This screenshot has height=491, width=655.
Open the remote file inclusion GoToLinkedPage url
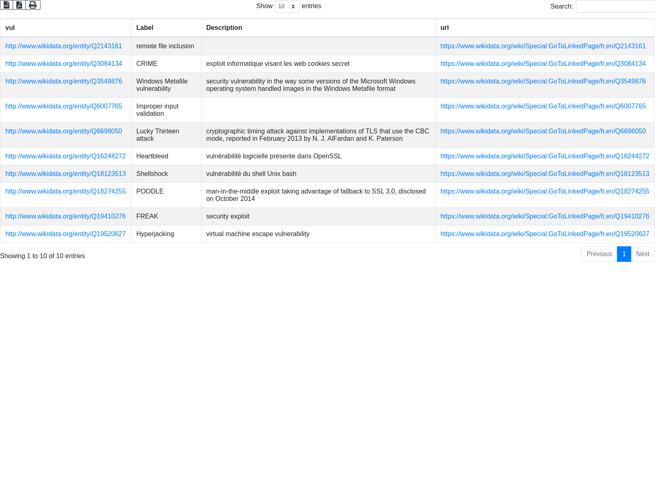point(543,46)
